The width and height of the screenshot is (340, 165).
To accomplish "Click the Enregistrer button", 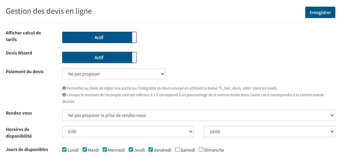I will 320,12.
